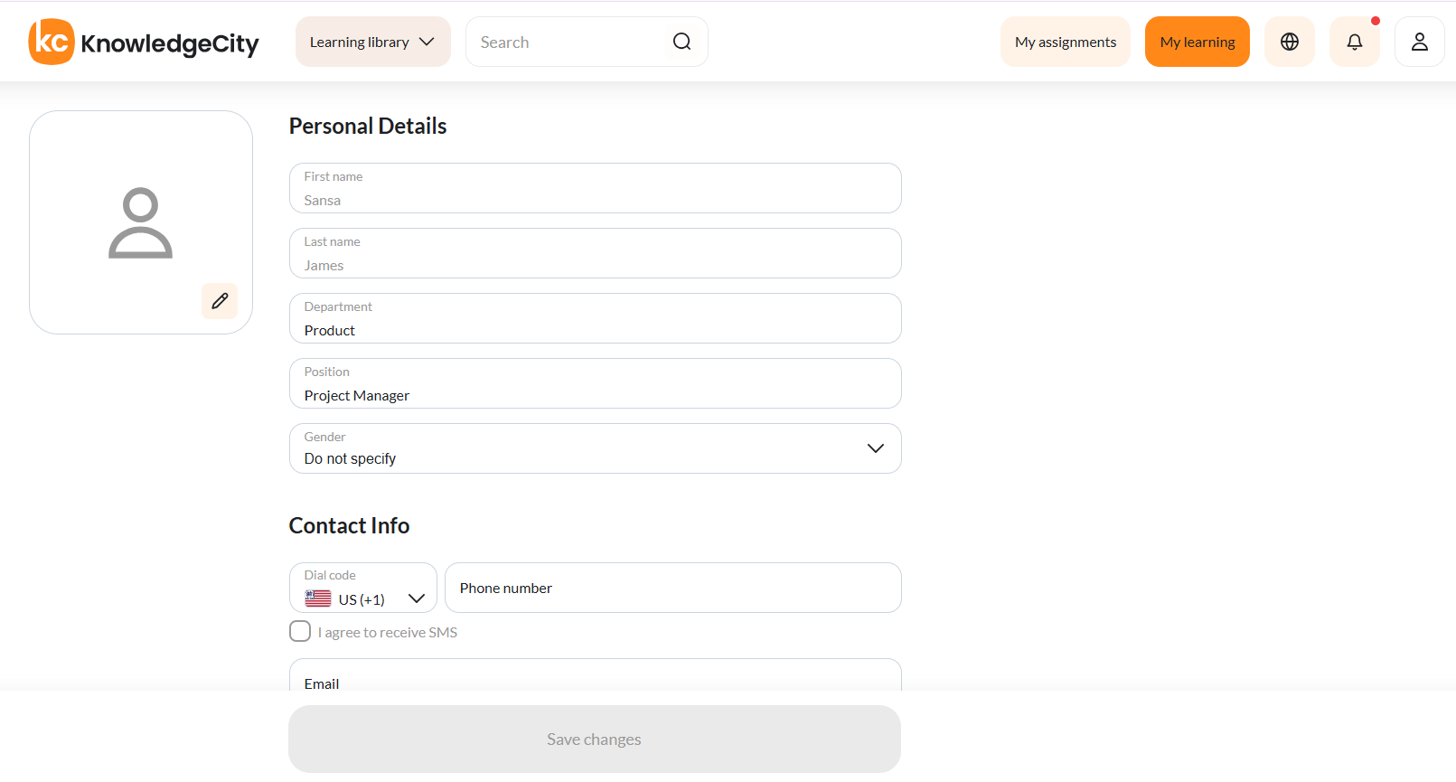
Task: Click the Save changes button
Action: (x=595, y=739)
